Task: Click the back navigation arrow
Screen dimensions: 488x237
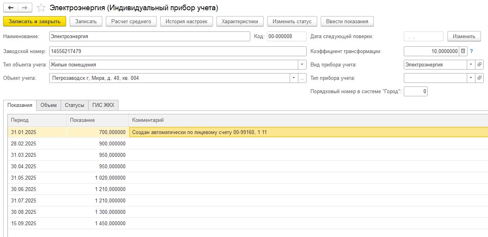Action: [x=11, y=8]
